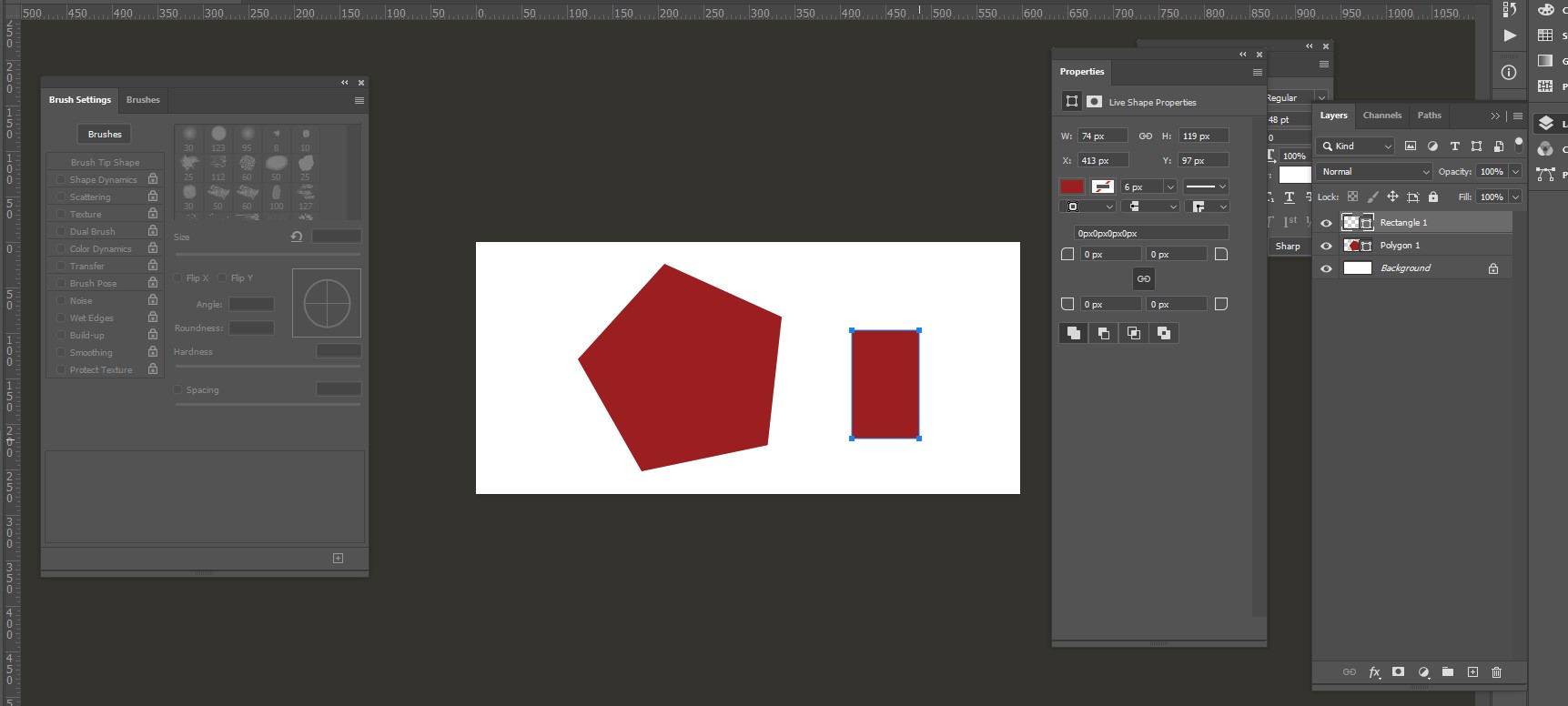Switch to the Brushes tab
The height and width of the screenshot is (706, 1568).
click(x=143, y=100)
